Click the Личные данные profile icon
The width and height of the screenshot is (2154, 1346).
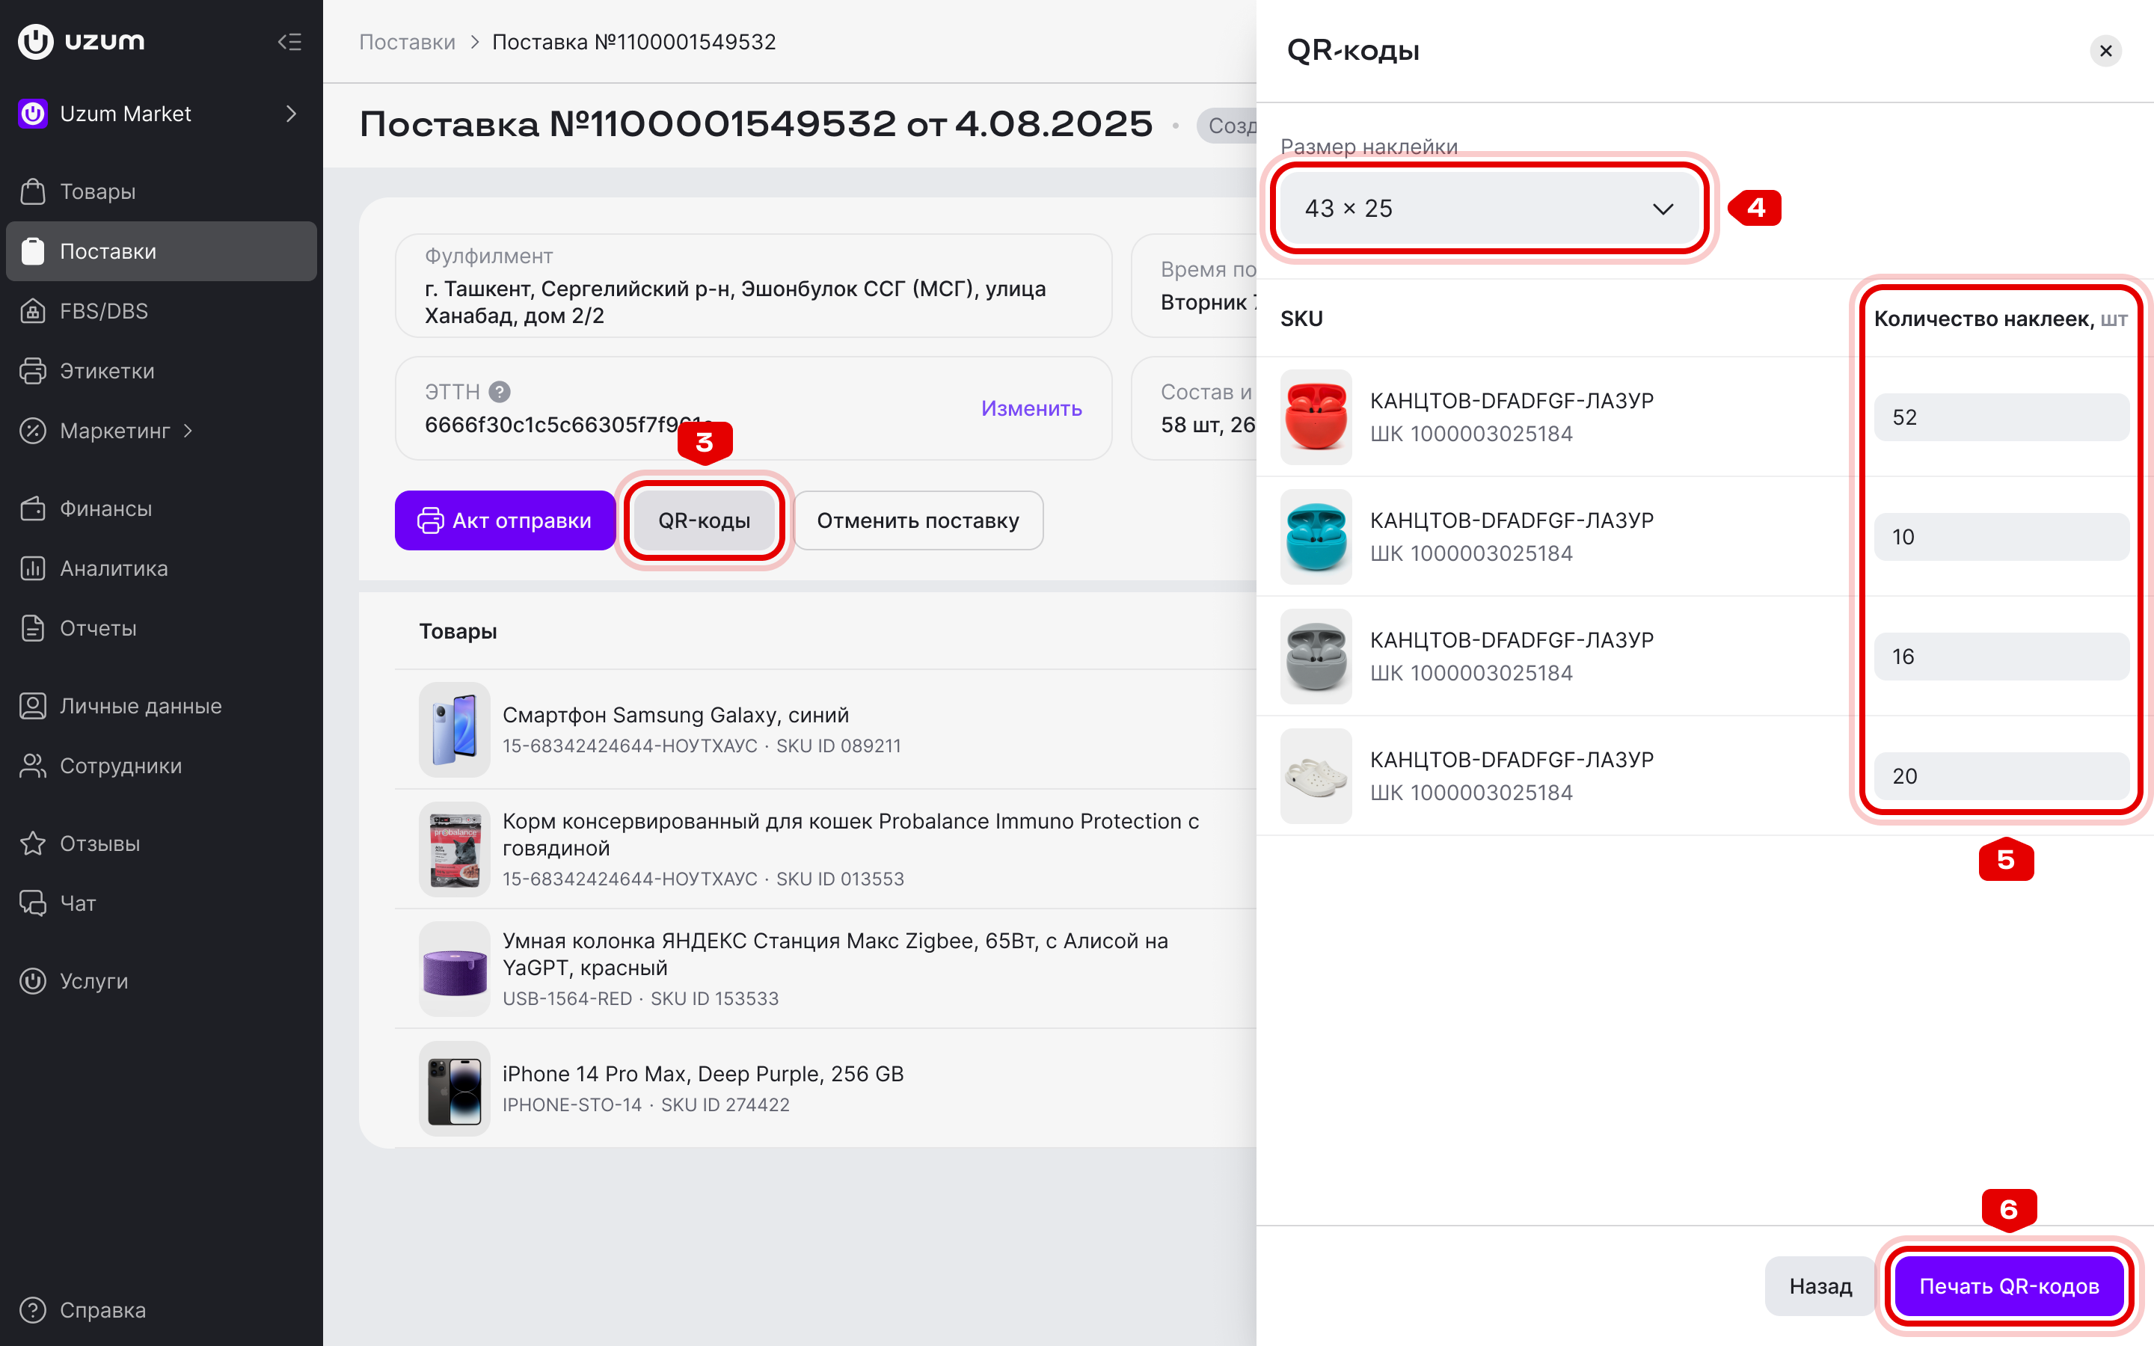(x=33, y=706)
